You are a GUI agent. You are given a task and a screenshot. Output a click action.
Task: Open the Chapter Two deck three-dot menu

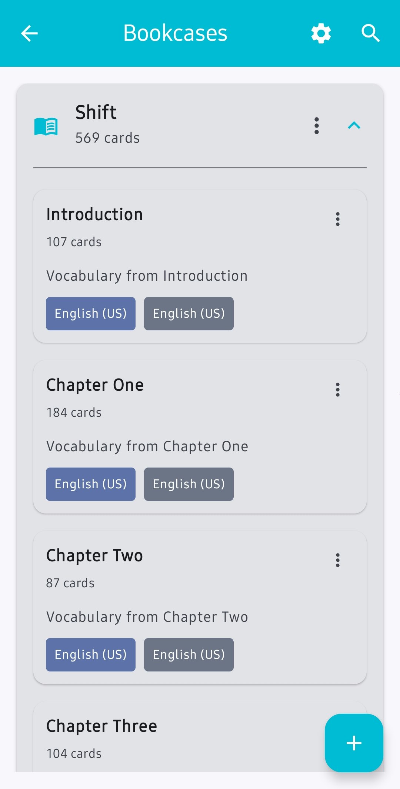pos(338,560)
